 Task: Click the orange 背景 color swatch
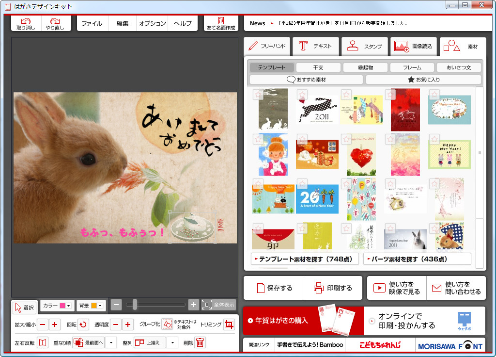94,306
